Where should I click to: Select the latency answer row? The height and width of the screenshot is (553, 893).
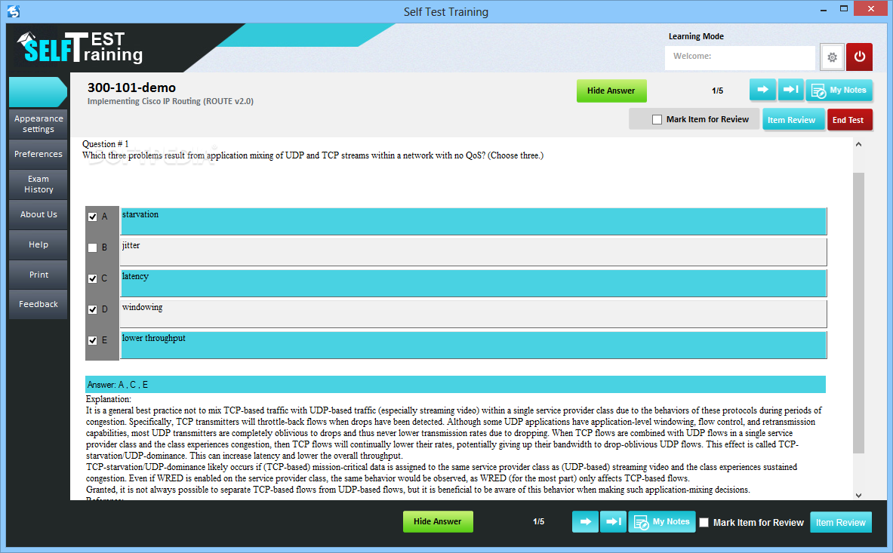click(x=473, y=284)
